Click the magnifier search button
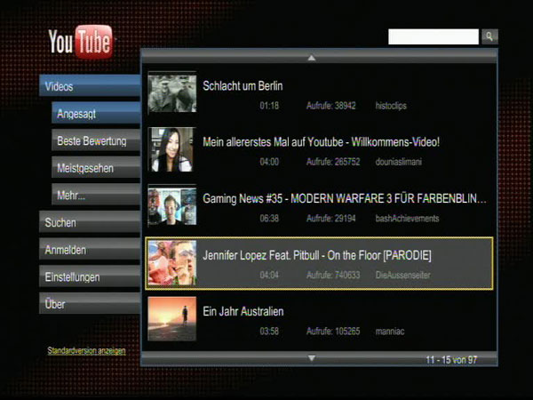The height and width of the screenshot is (400, 533). (x=489, y=36)
